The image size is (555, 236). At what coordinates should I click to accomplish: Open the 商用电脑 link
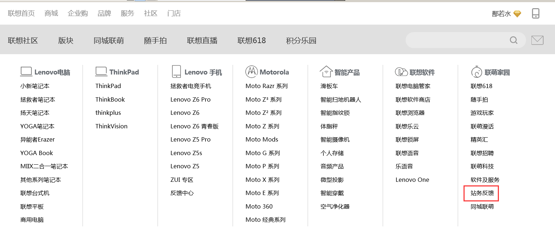[32, 220]
